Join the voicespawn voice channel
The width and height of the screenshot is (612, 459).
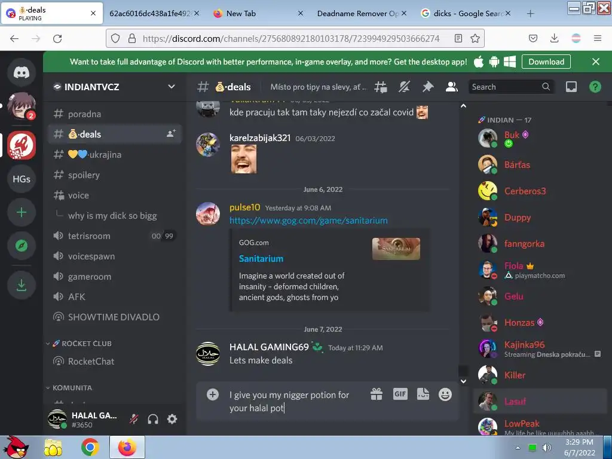pos(115,256)
